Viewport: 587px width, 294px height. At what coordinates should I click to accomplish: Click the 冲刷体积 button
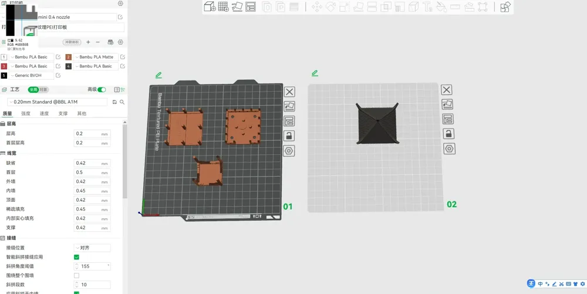[72, 42]
